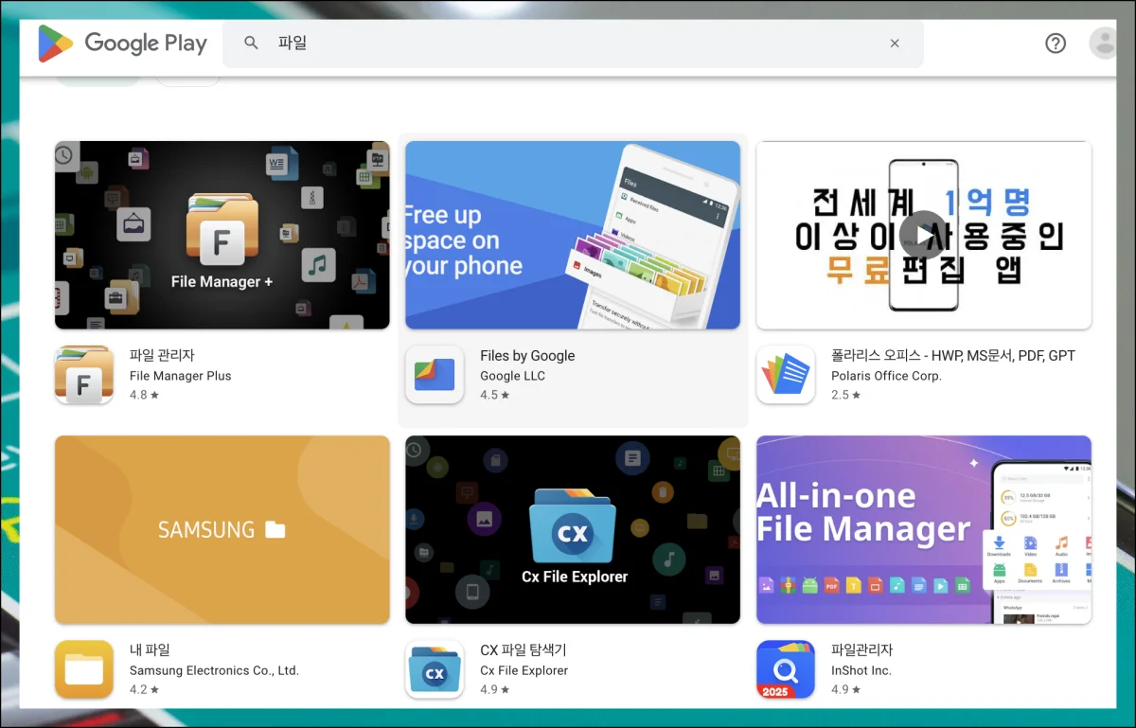
Task: Click the Files by Google app icon
Action: (435, 375)
